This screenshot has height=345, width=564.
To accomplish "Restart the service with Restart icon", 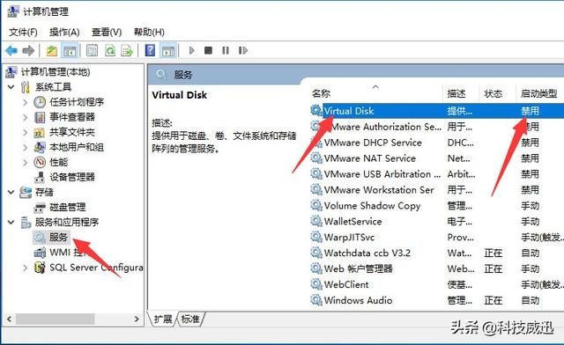I will [x=243, y=50].
